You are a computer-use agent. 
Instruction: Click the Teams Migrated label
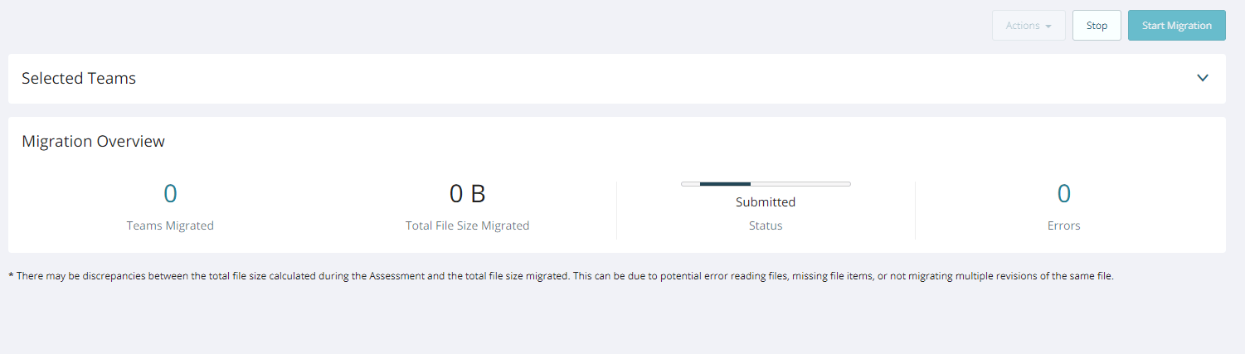point(170,225)
